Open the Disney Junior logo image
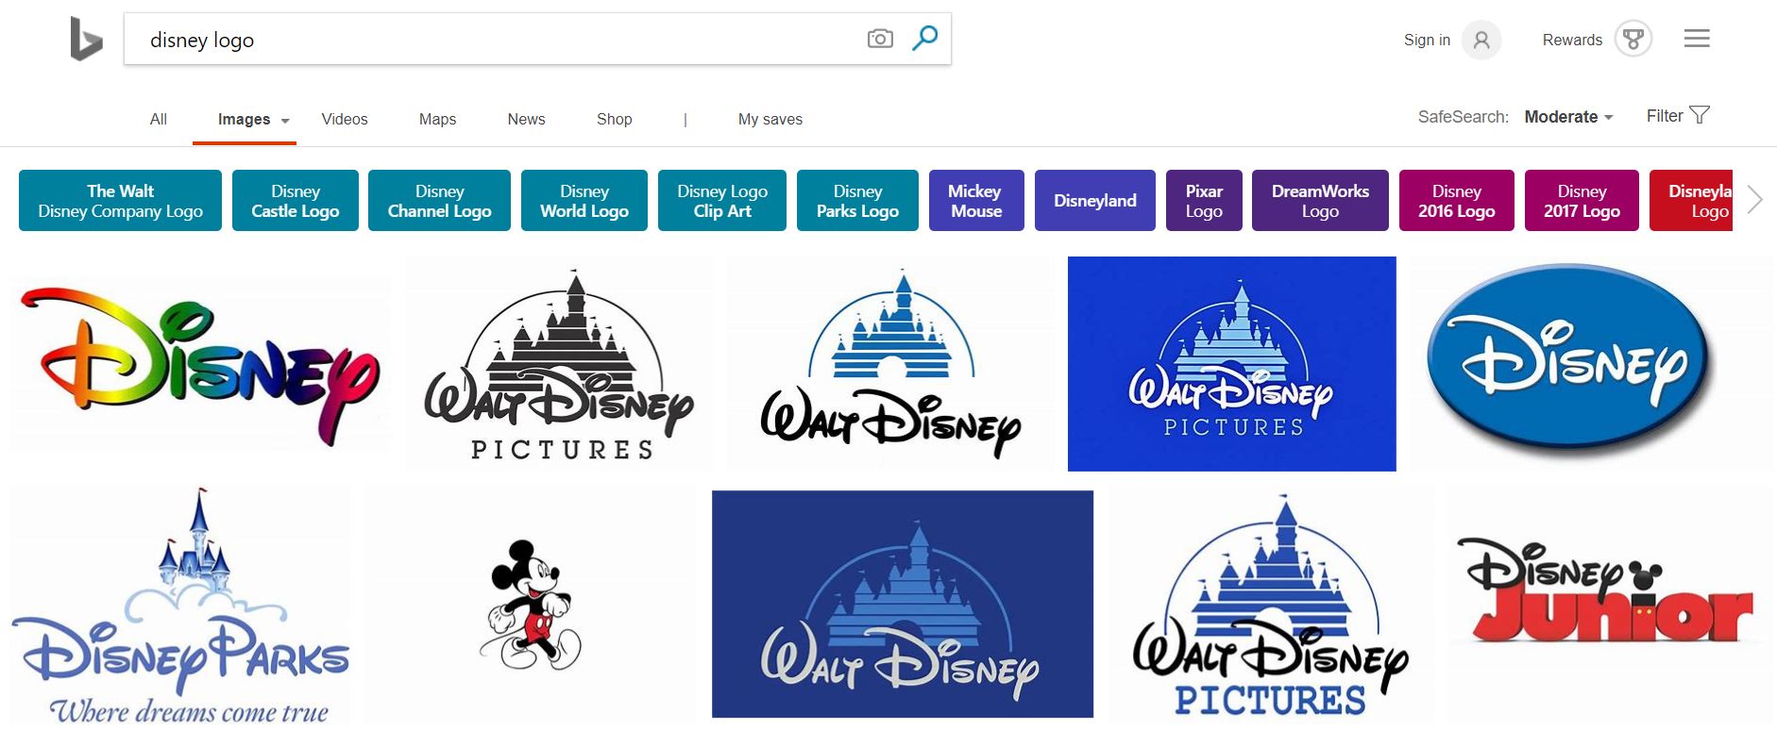The width and height of the screenshot is (1777, 729). tap(1611, 605)
